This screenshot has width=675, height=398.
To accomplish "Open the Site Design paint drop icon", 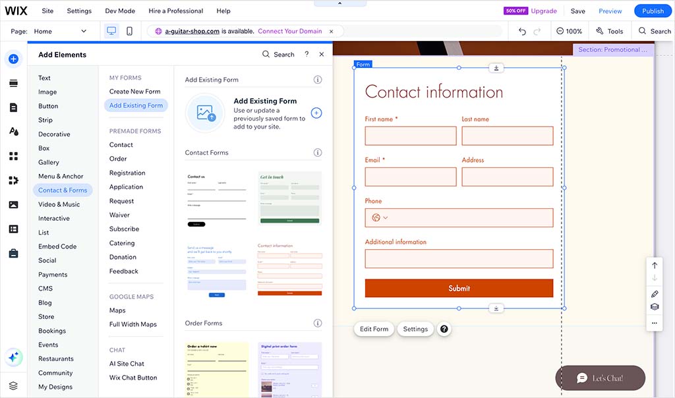I will point(13,131).
